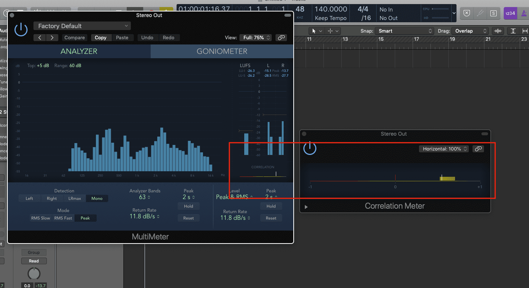Click the Correlation Meter link icon
This screenshot has height=288, width=529.
point(478,149)
